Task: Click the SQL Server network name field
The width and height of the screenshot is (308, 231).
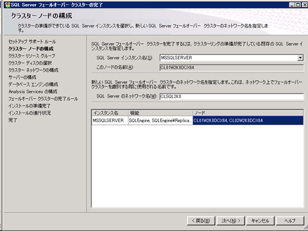Action: [232, 96]
